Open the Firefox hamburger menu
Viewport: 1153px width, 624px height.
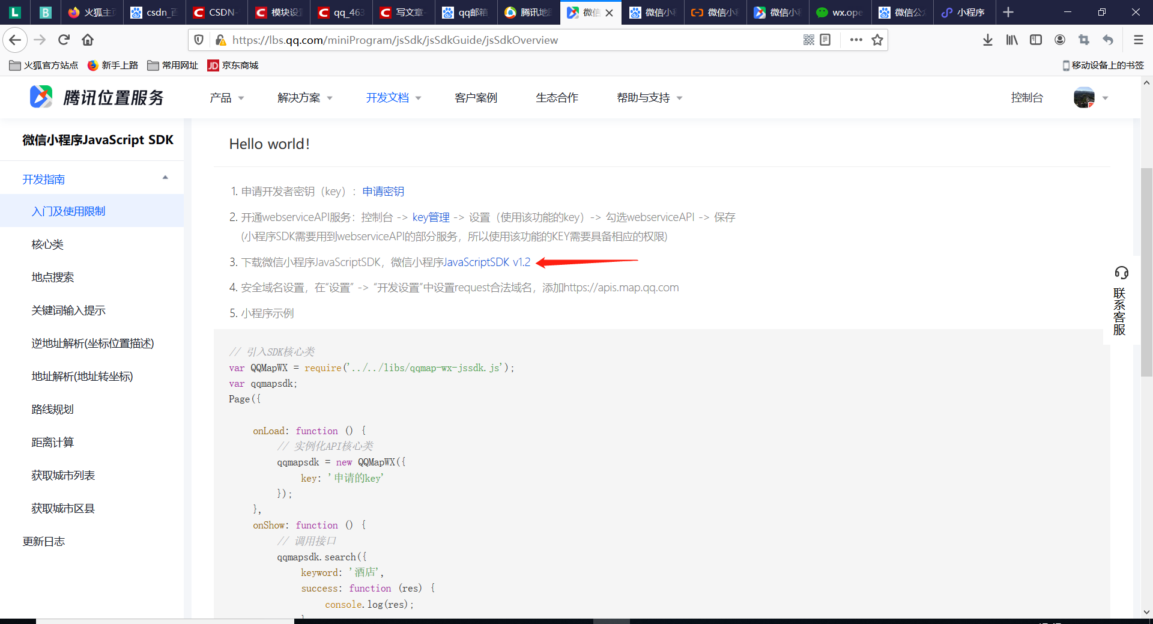[x=1138, y=40]
